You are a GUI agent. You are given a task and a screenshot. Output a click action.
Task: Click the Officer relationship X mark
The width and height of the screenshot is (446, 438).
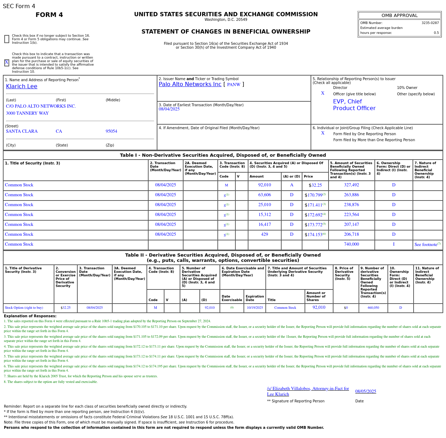tap(323, 93)
